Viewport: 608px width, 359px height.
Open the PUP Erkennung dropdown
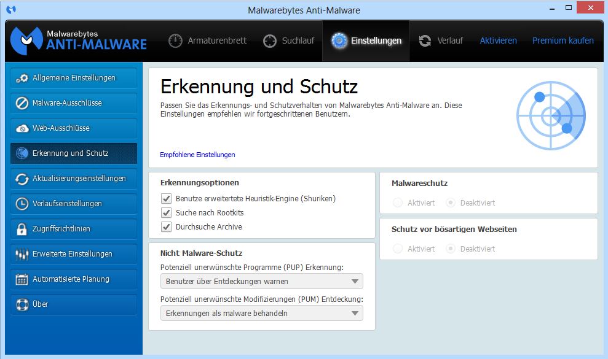click(x=262, y=282)
